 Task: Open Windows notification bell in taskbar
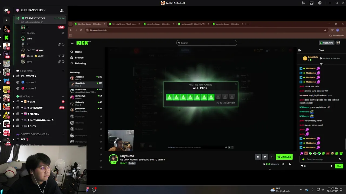click(x=341, y=190)
